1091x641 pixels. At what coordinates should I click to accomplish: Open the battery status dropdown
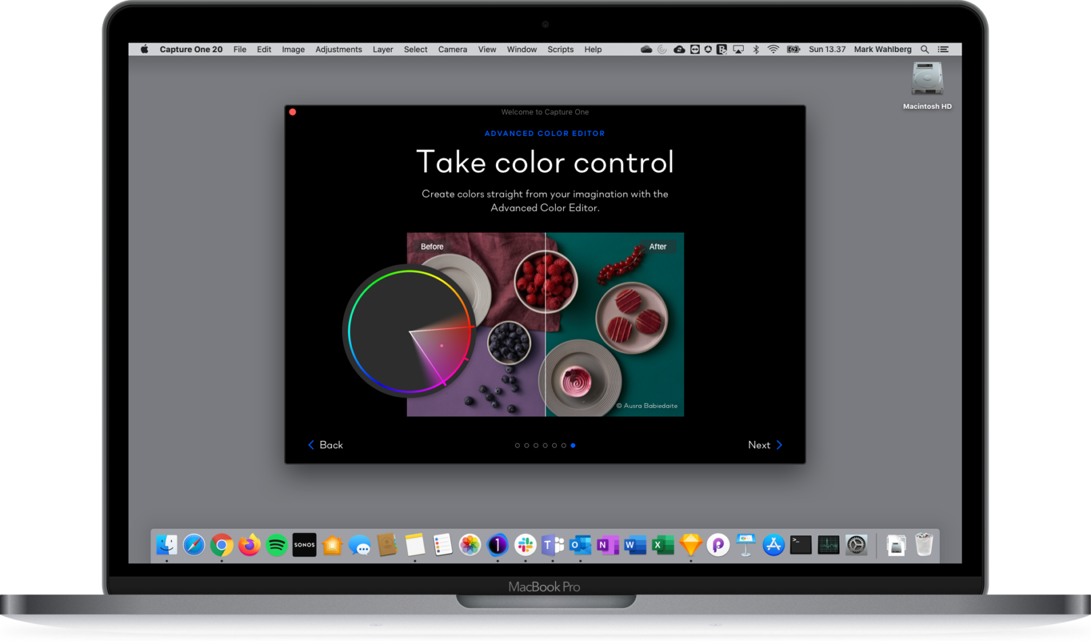pyautogui.click(x=793, y=49)
